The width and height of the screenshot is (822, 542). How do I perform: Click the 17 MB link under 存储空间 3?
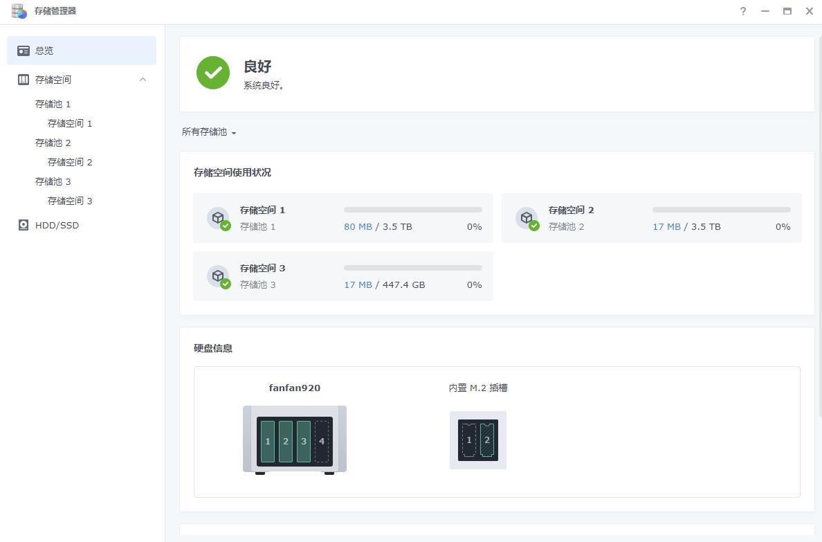click(x=358, y=284)
